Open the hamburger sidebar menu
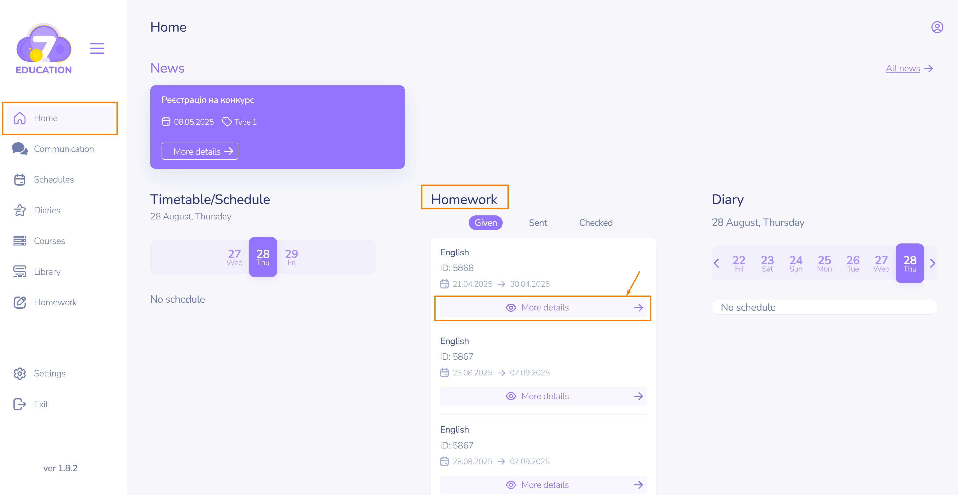The height and width of the screenshot is (495, 958). pyautogui.click(x=97, y=48)
